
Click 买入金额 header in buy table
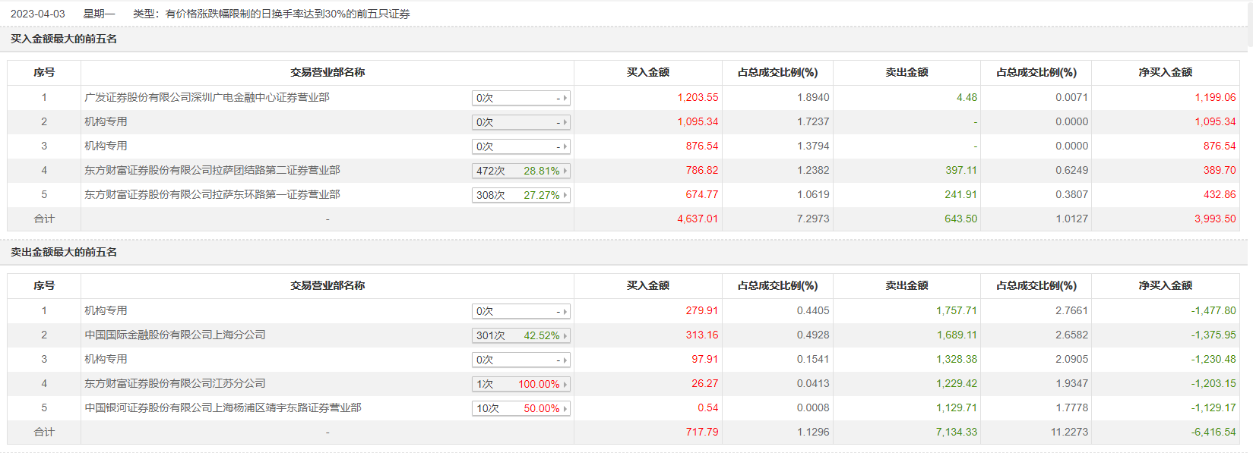[647, 72]
